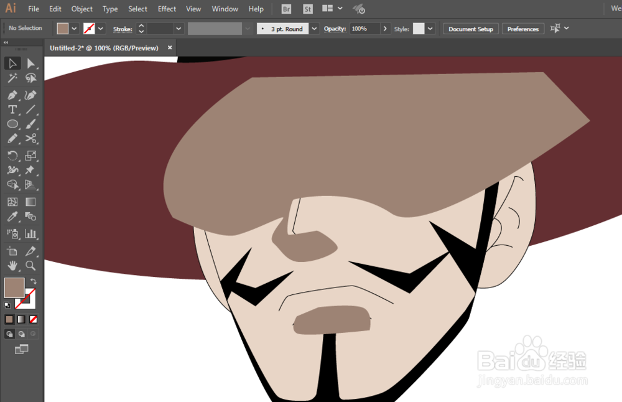Select the Perspective Grid tool
This screenshot has width=622, height=402.
tap(30, 185)
